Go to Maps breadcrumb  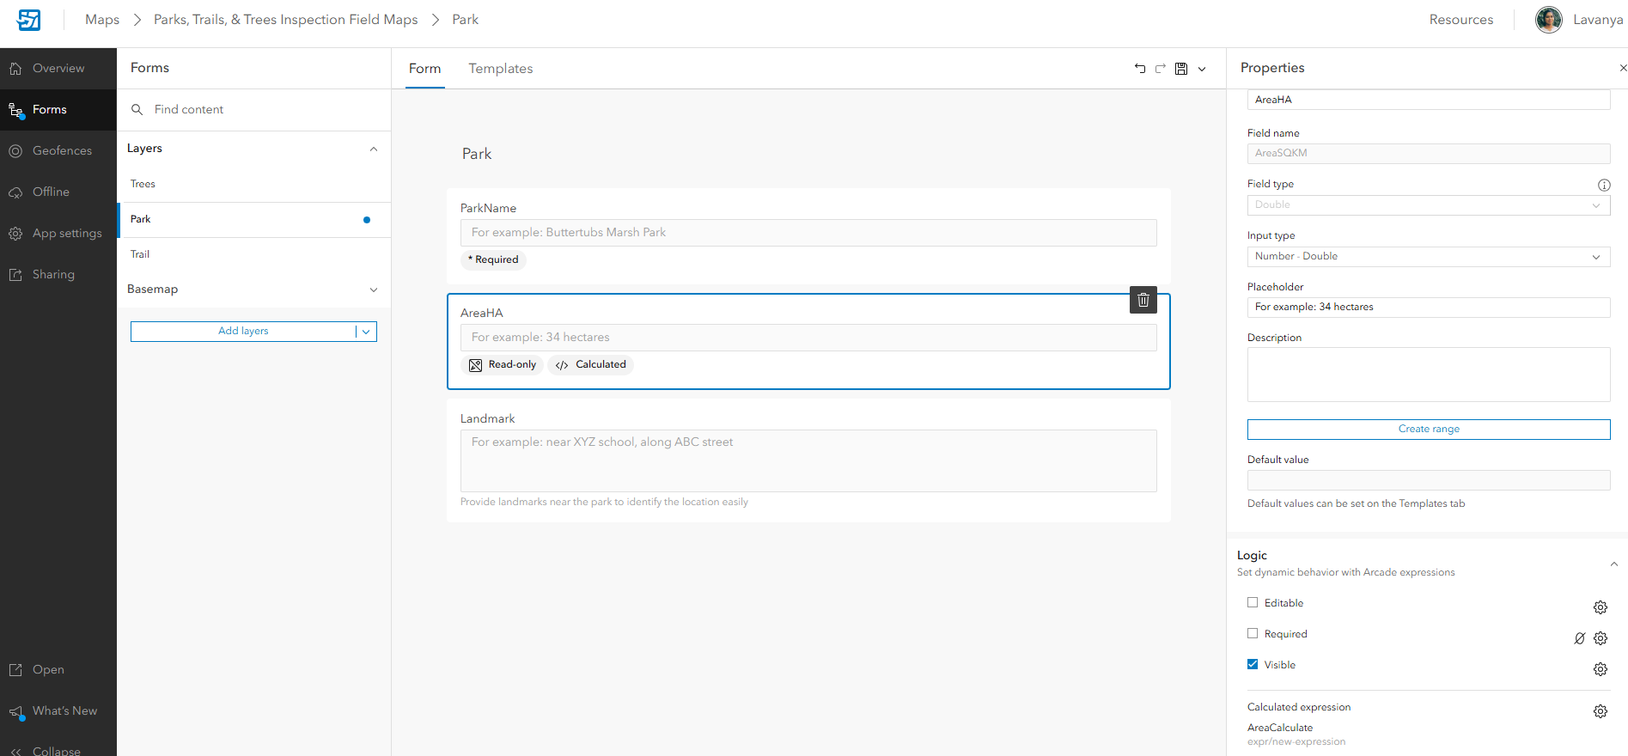click(x=102, y=20)
